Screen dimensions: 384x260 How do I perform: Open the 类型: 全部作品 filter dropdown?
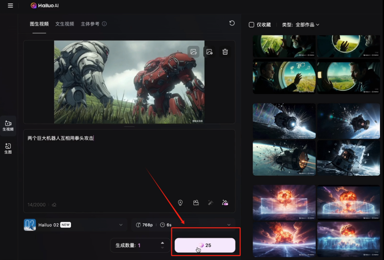(x=306, y=25)
